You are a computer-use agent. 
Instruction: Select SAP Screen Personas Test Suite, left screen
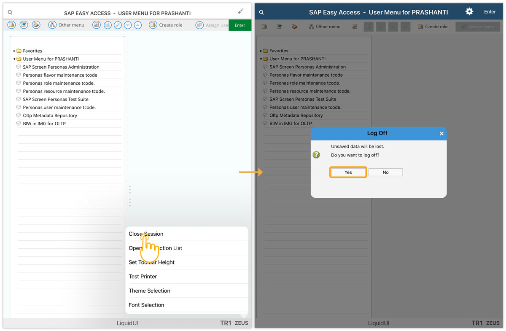point(56,99)
